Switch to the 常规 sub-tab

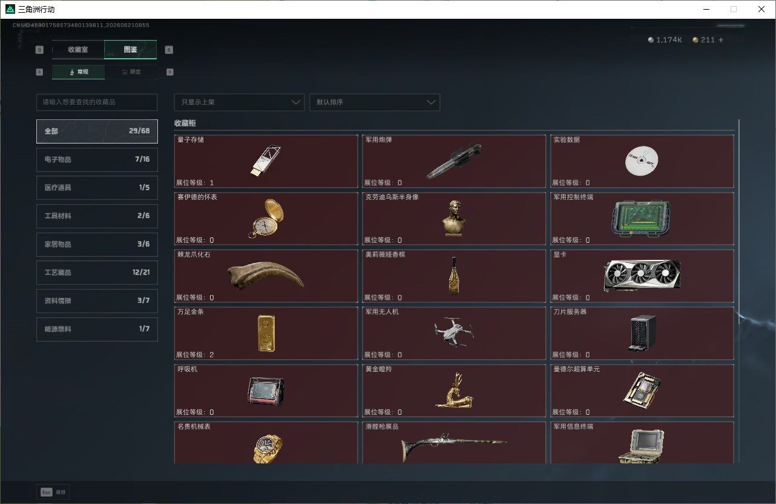pyautogui.click(x=78, y=71)
